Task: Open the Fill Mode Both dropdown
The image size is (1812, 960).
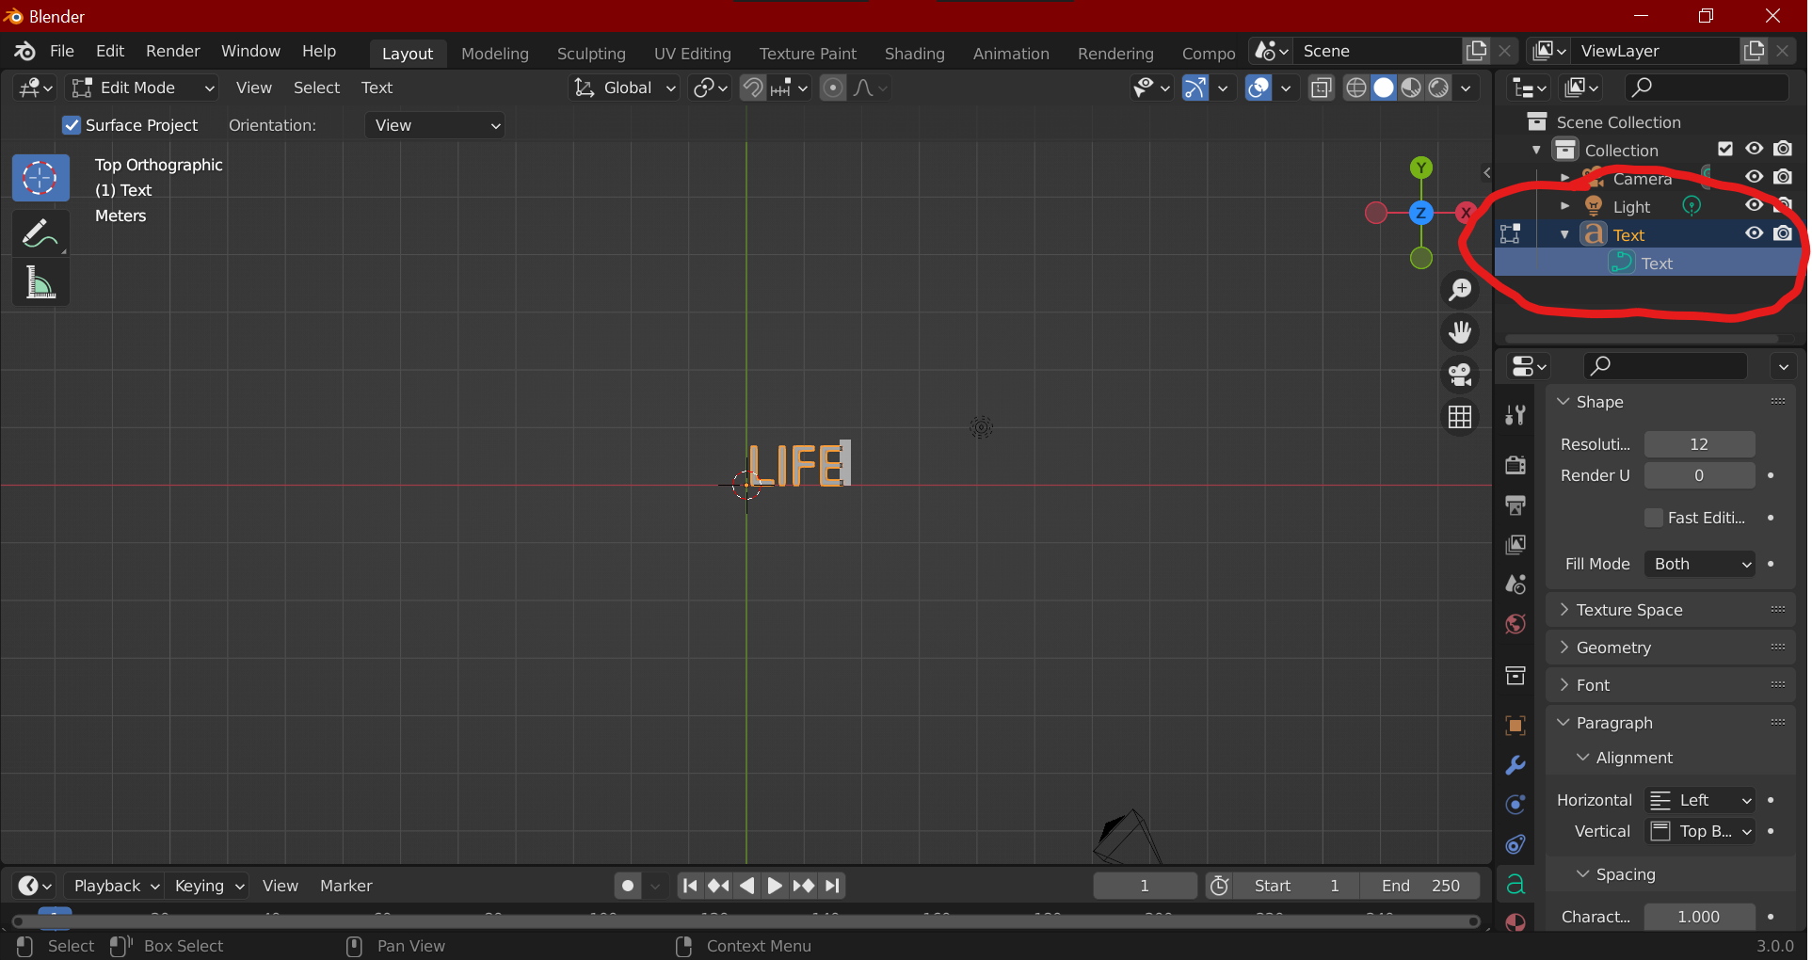Action: (x=1700, y=564)
